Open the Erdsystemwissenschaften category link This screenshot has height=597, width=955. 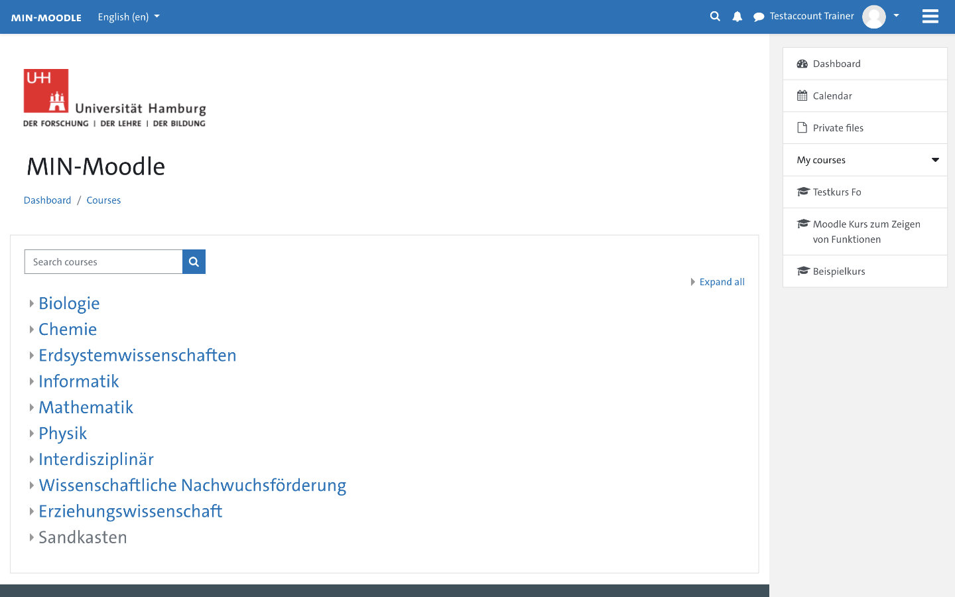point(137,355)
